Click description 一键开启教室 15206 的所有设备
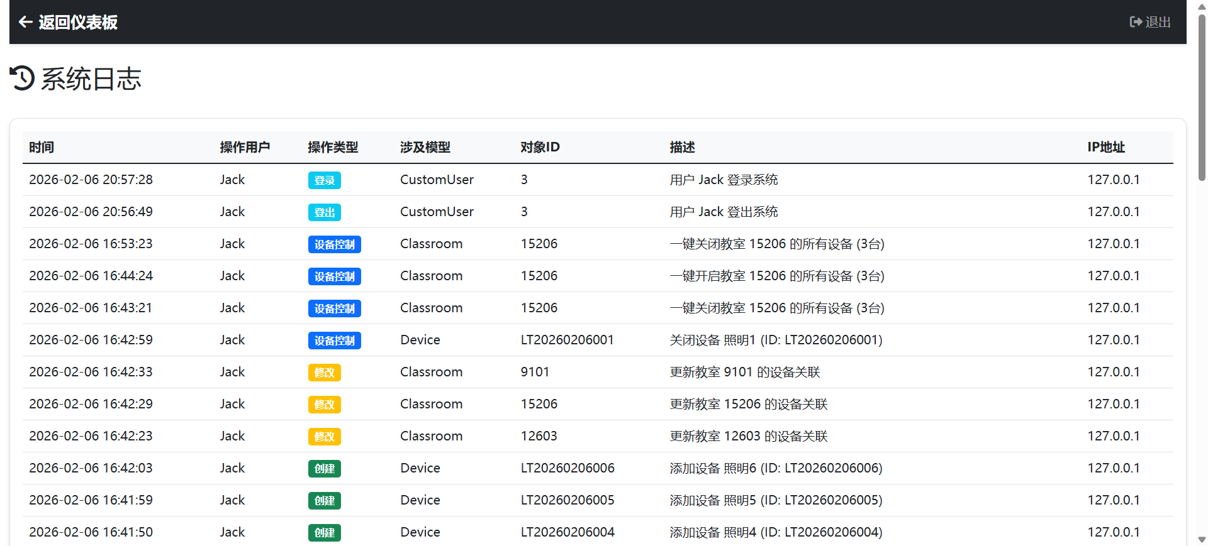The image size is (1208, 546). [x=777, y=276]
